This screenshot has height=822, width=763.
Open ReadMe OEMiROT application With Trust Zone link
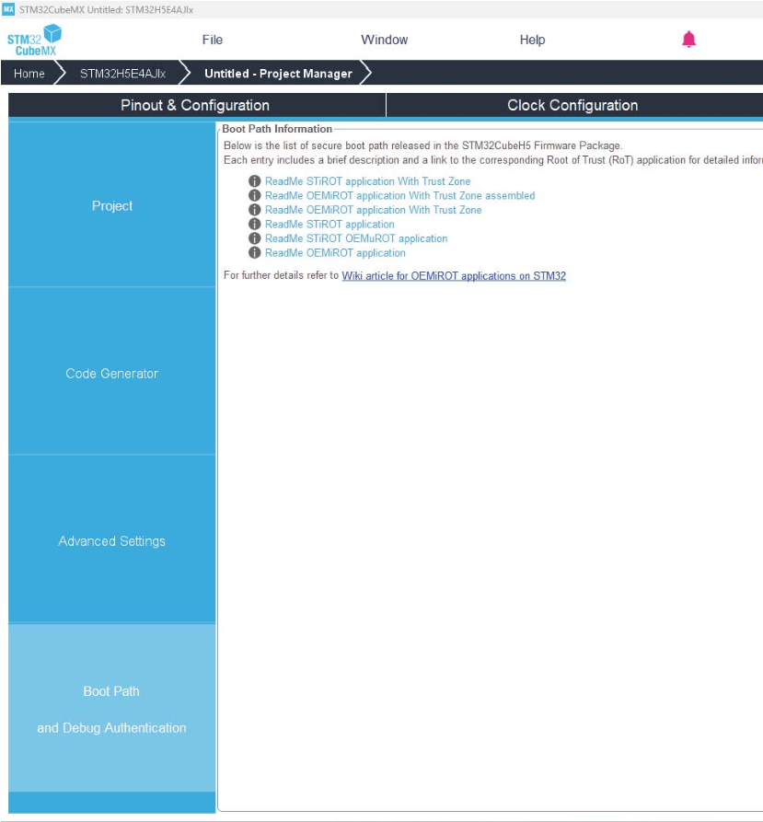pyautogui.click(x=373, y=210)
